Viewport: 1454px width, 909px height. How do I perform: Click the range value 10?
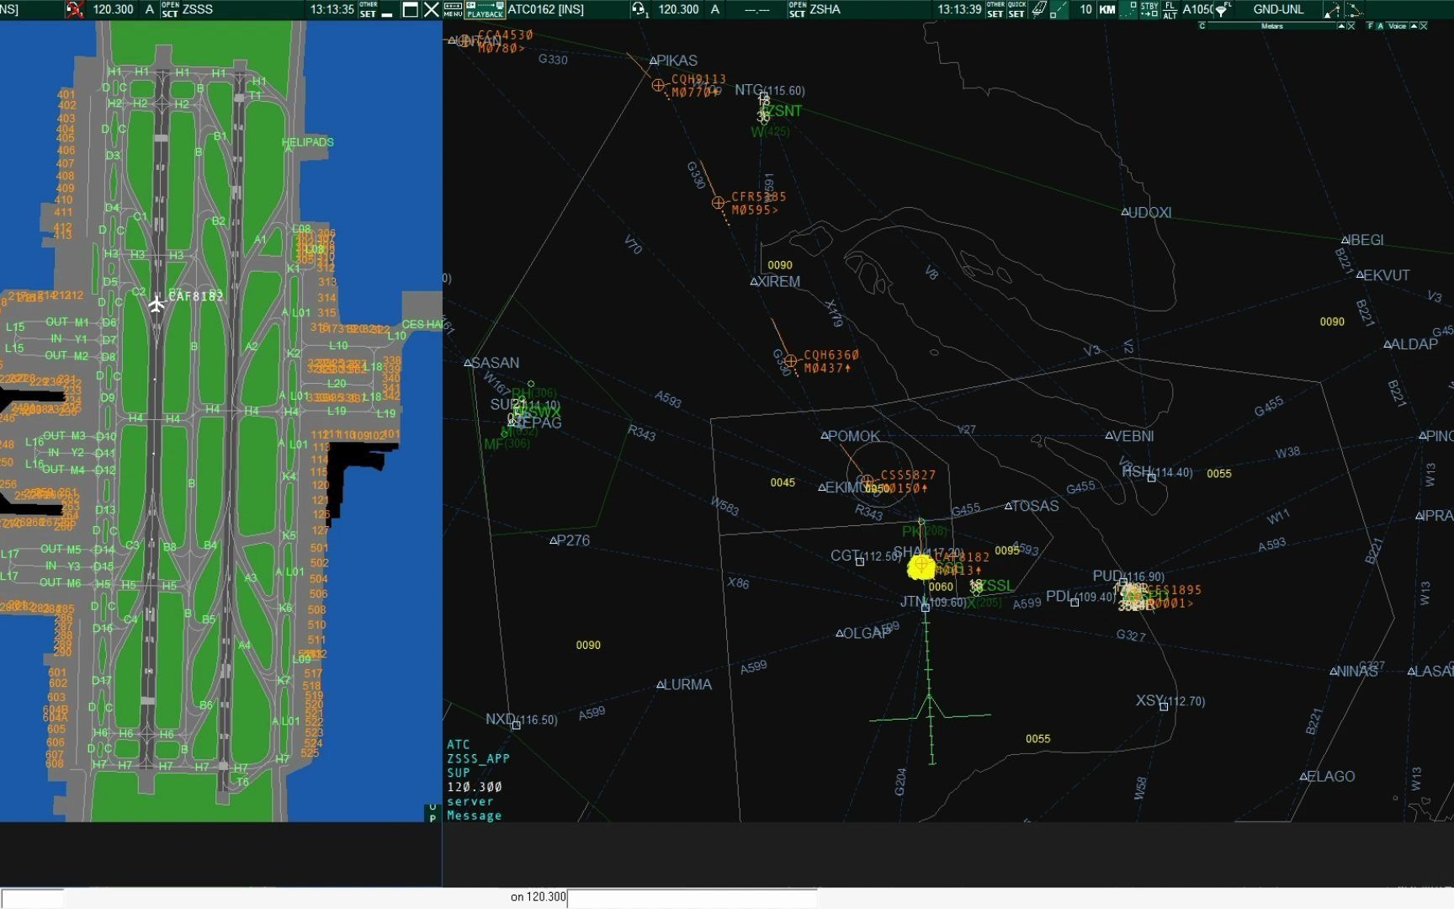1085,9
